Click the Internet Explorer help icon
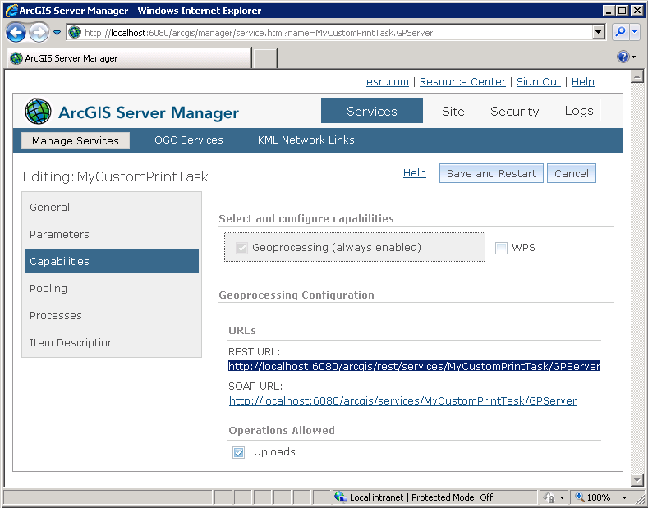This screenshot has height=508, width=648. pos(623,57)
